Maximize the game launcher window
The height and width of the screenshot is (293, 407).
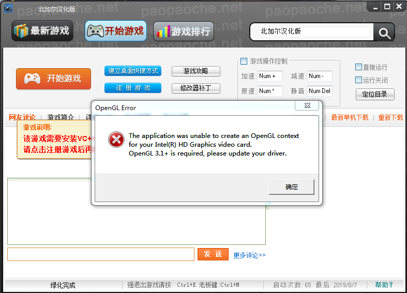pos(387,7)
